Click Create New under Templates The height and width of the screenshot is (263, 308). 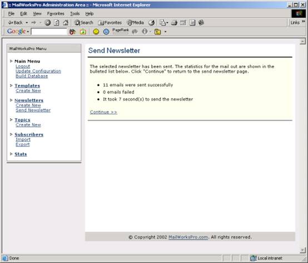(x=28, y=91)
